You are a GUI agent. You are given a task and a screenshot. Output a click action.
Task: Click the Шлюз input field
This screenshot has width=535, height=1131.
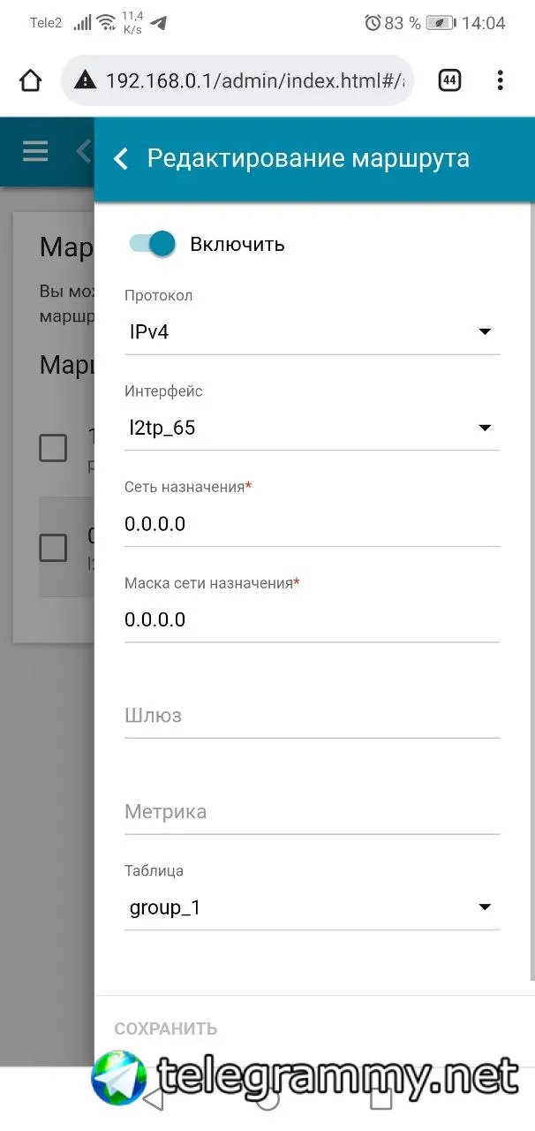click(313, 716)
